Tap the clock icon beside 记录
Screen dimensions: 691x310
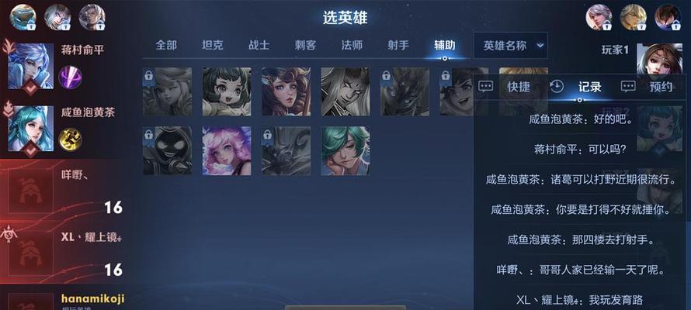[557, 86]
